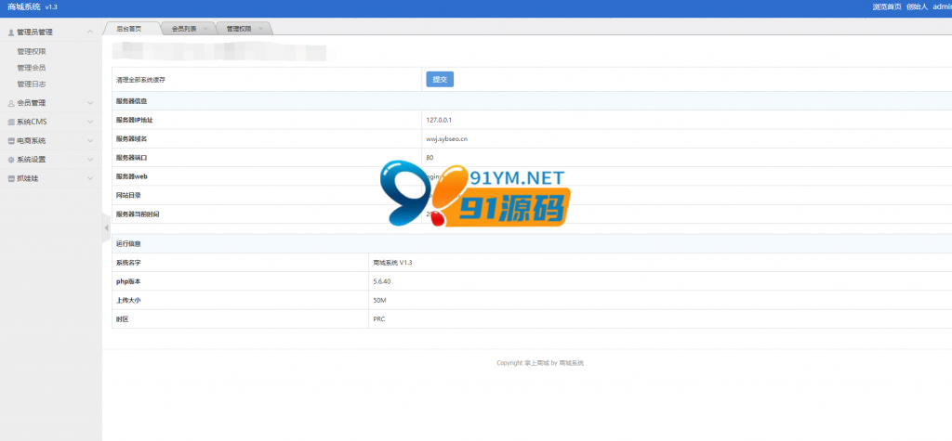Collapse the sidebar with arrow handle
Screen dimensions: 952x441
pyautogui.click(x=106, y=228)
